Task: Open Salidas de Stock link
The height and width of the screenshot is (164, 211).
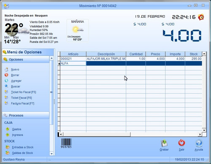Action: point(22,153)
